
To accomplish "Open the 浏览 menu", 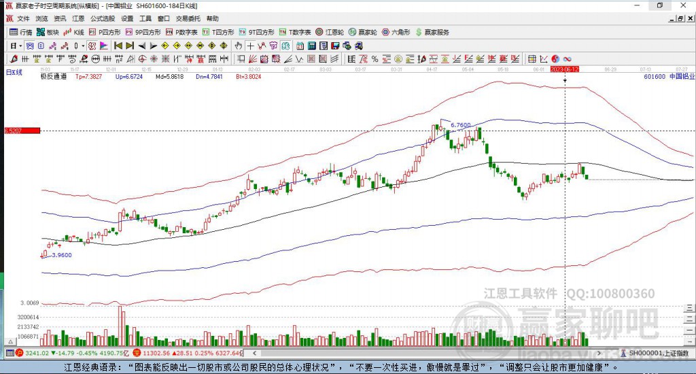I will (x=41, y=18).
